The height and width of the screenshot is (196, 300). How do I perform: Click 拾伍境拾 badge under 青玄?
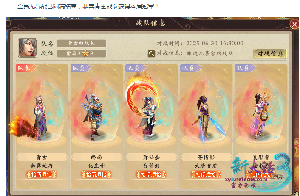(42, 175)
